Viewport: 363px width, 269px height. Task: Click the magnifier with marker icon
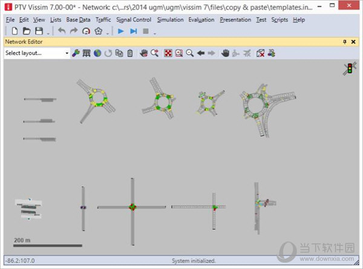154,53
